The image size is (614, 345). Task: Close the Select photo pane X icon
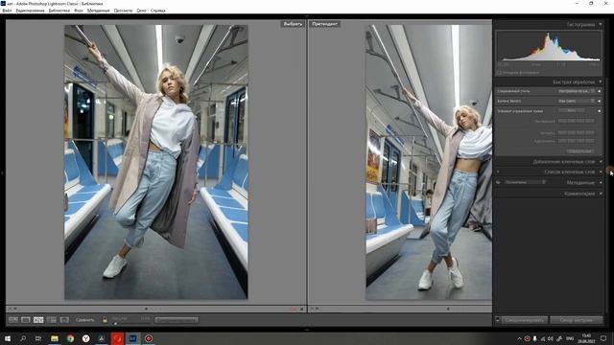pyautogui.click(x=302, y=309)
